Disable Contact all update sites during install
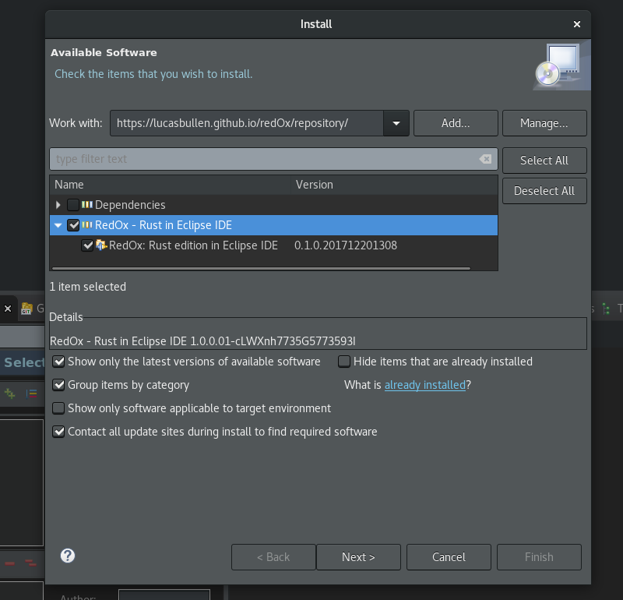 point(58,432)
